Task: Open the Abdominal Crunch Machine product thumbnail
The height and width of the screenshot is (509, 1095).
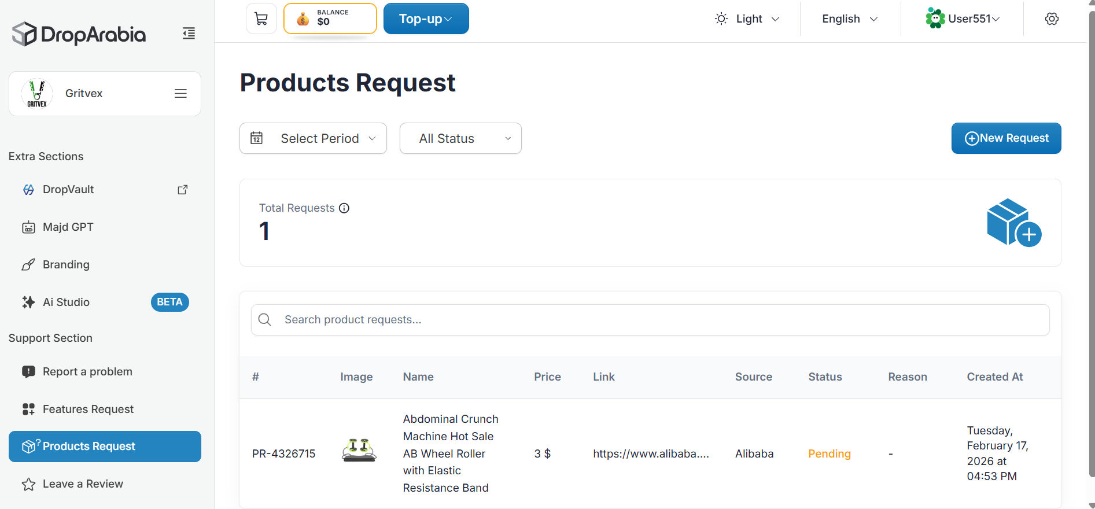Action: tap(359, 451)
